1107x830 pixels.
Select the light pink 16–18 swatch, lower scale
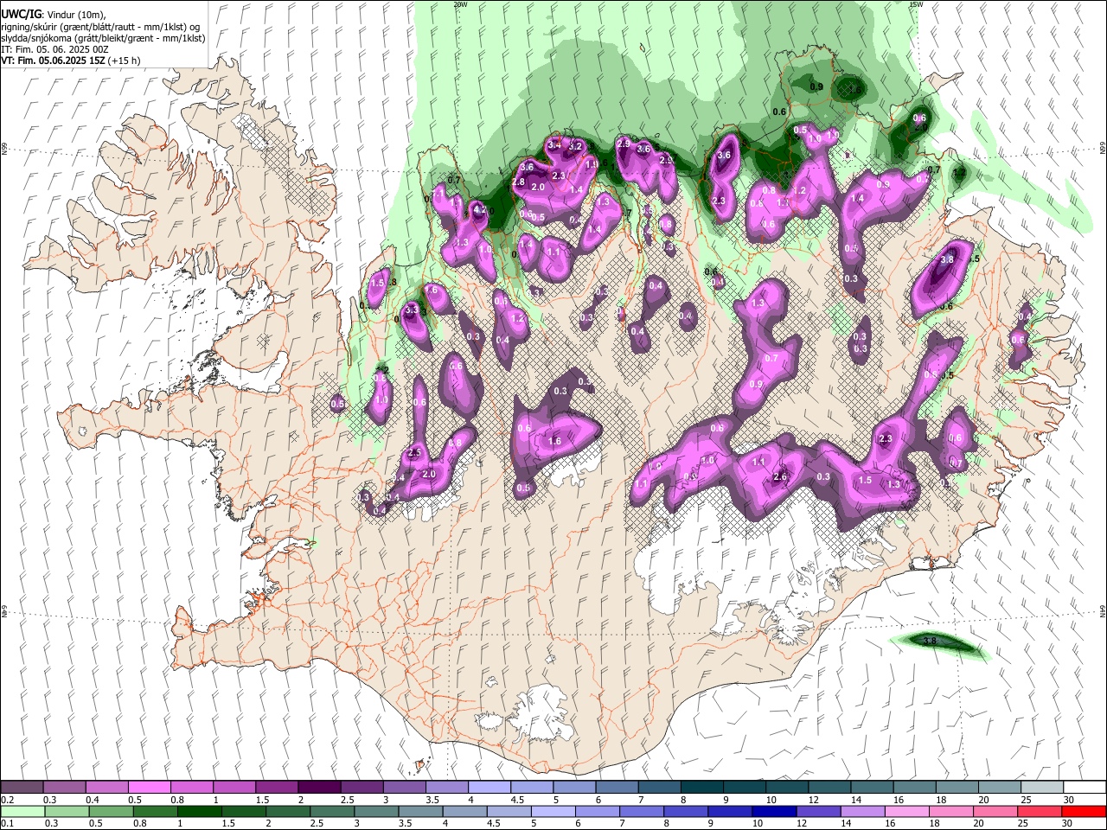906,811
